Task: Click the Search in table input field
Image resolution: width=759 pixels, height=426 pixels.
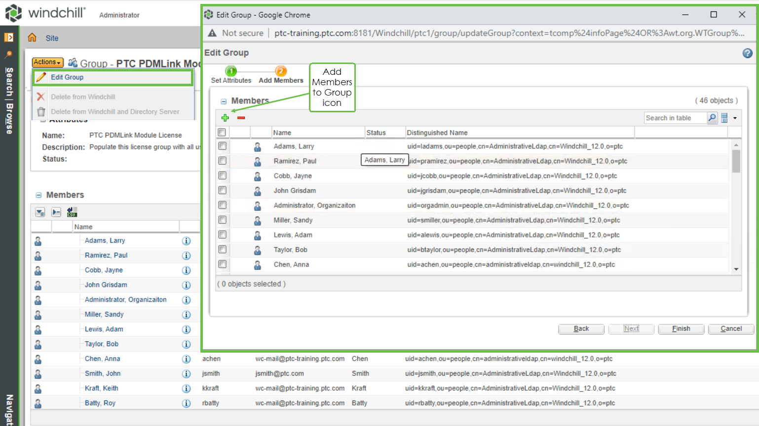Action: [x=675, y=118]
